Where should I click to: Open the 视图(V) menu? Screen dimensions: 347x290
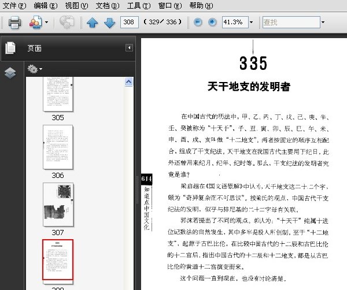pyautogui.click(x=76, y=5)
